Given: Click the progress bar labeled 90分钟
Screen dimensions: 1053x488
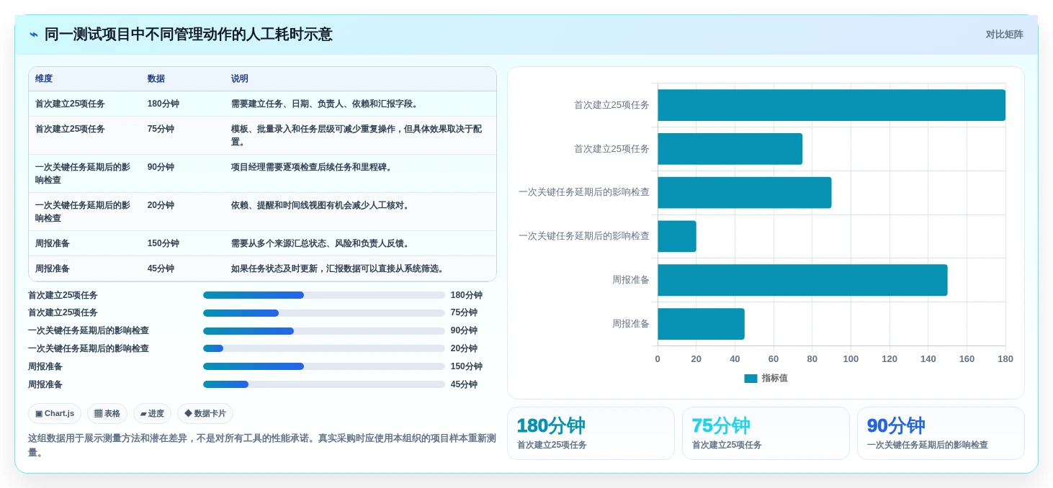Looking at the screenshot, I should pyautogui.click(x=324, y=331).
